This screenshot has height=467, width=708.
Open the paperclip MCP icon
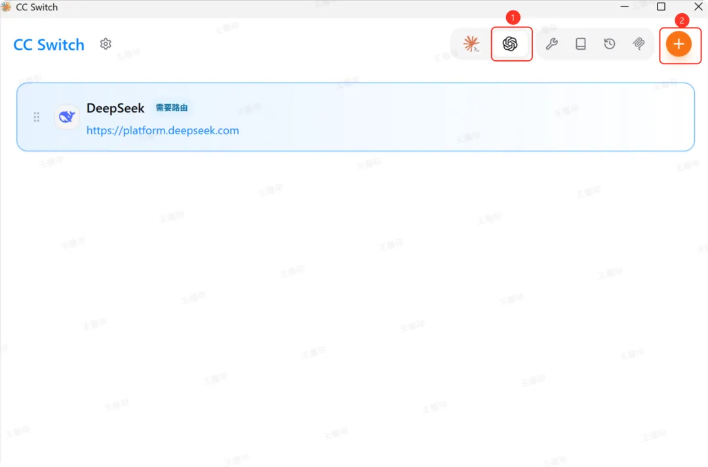tap(639, 44)
